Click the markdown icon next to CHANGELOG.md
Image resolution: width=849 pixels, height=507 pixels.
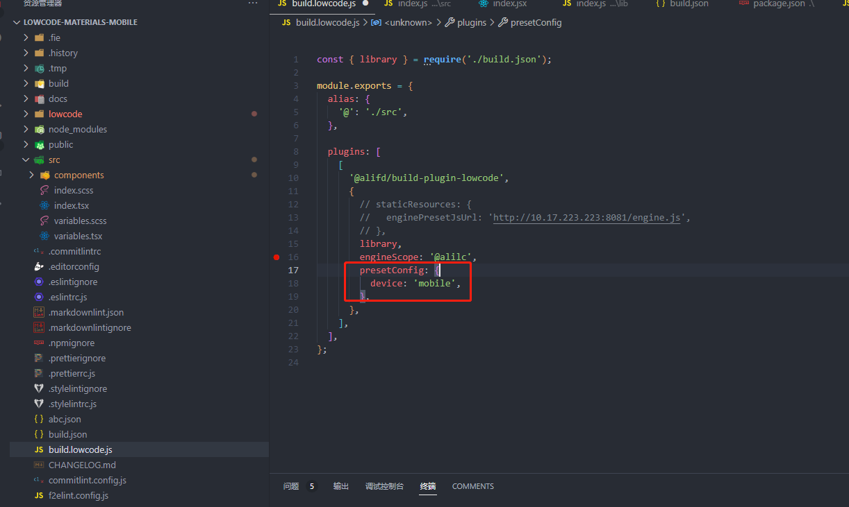(40, 465)
